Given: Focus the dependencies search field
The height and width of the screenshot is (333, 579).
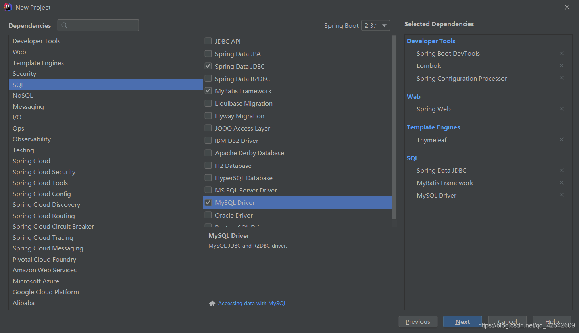Looking at the screenshot, I should click(x=98, y=25).
